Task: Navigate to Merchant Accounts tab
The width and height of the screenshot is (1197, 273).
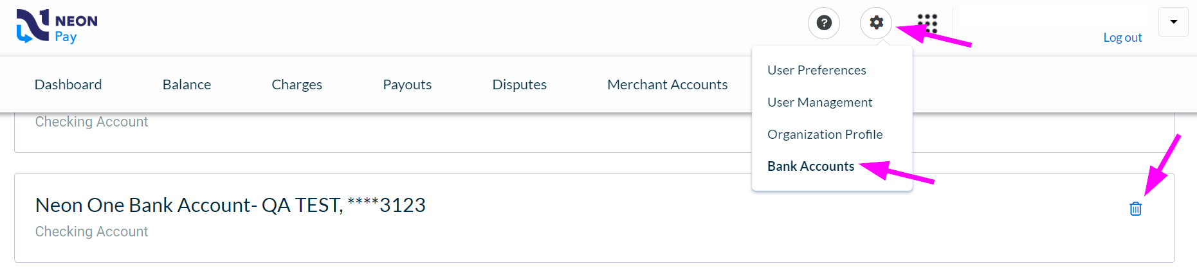Action: click(x=667, y=85)
